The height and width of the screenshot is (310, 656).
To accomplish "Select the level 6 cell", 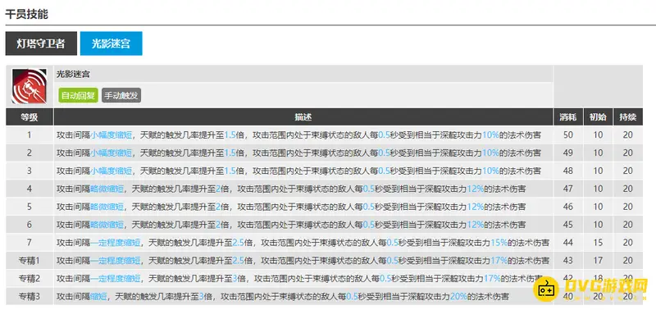I will (x=30, y=225).
